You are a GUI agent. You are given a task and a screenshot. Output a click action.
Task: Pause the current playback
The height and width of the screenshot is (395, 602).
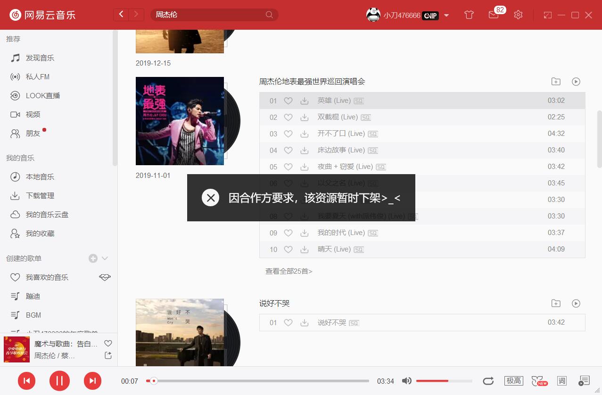(59, 380)
